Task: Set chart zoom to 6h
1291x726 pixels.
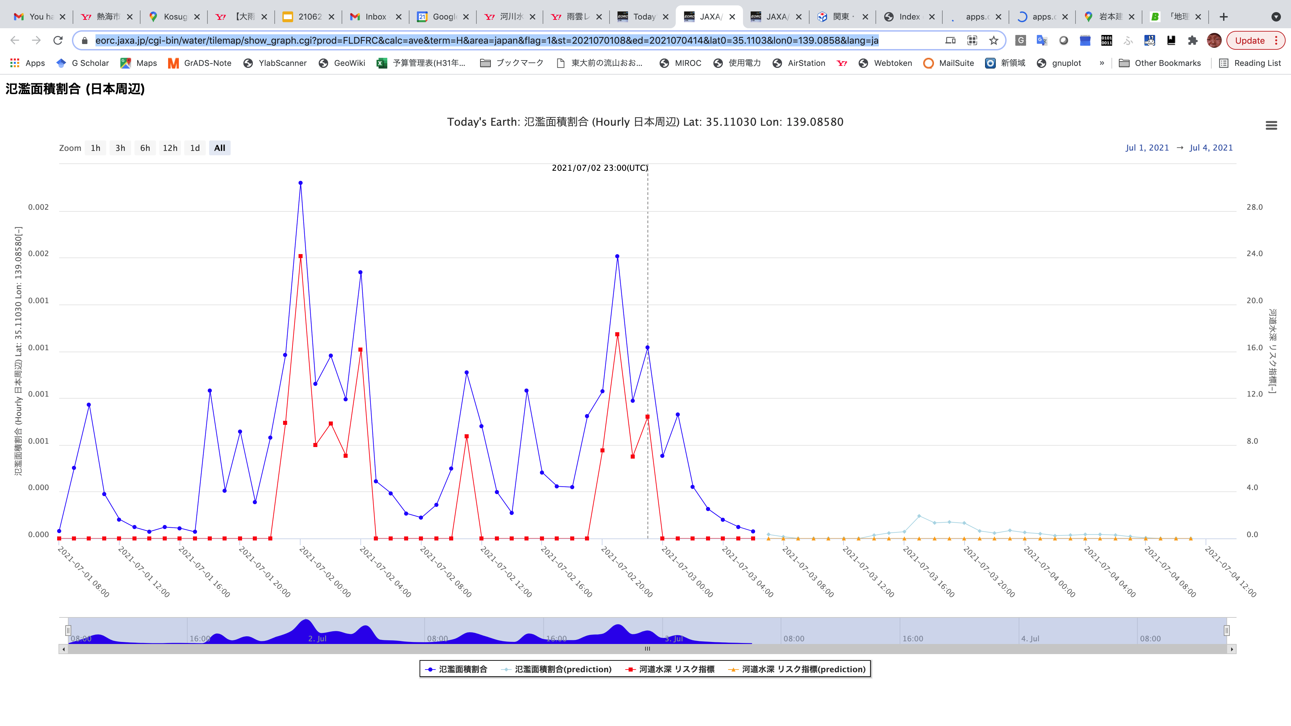Action: [145, 148]
